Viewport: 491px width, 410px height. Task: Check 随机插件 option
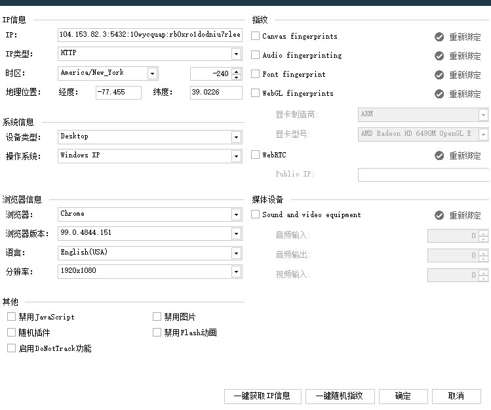pyautogui.click(x=11, y=332)
